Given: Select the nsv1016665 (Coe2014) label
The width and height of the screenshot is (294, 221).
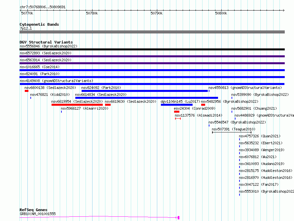Looking at the screenshot, I should 40,67.
